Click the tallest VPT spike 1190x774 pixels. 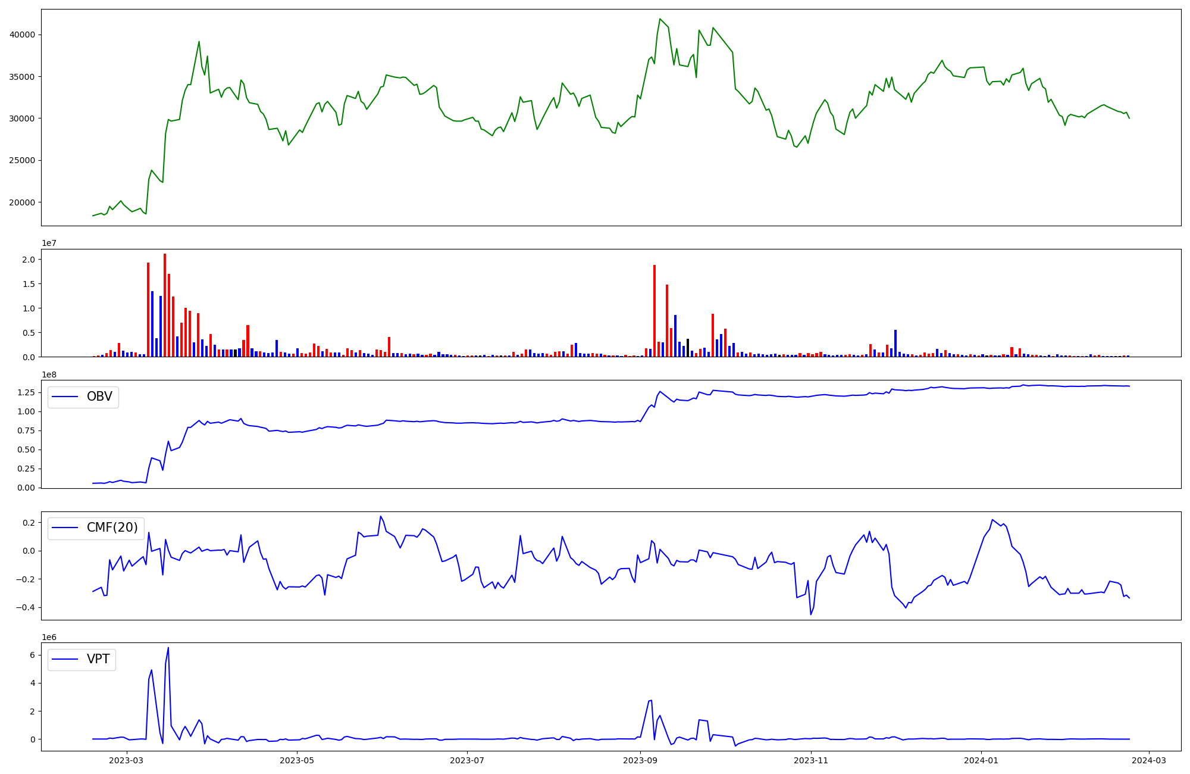(168, 648)
